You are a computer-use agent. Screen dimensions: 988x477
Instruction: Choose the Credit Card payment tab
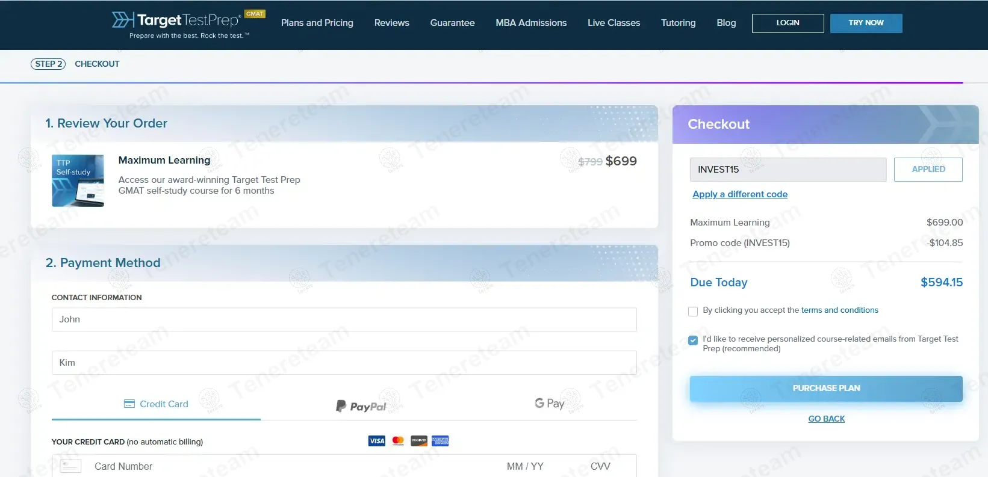click(156, 404)
